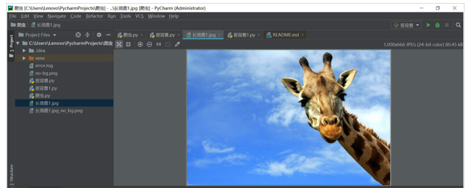Set image to actual size 1:1

(159, 44)
